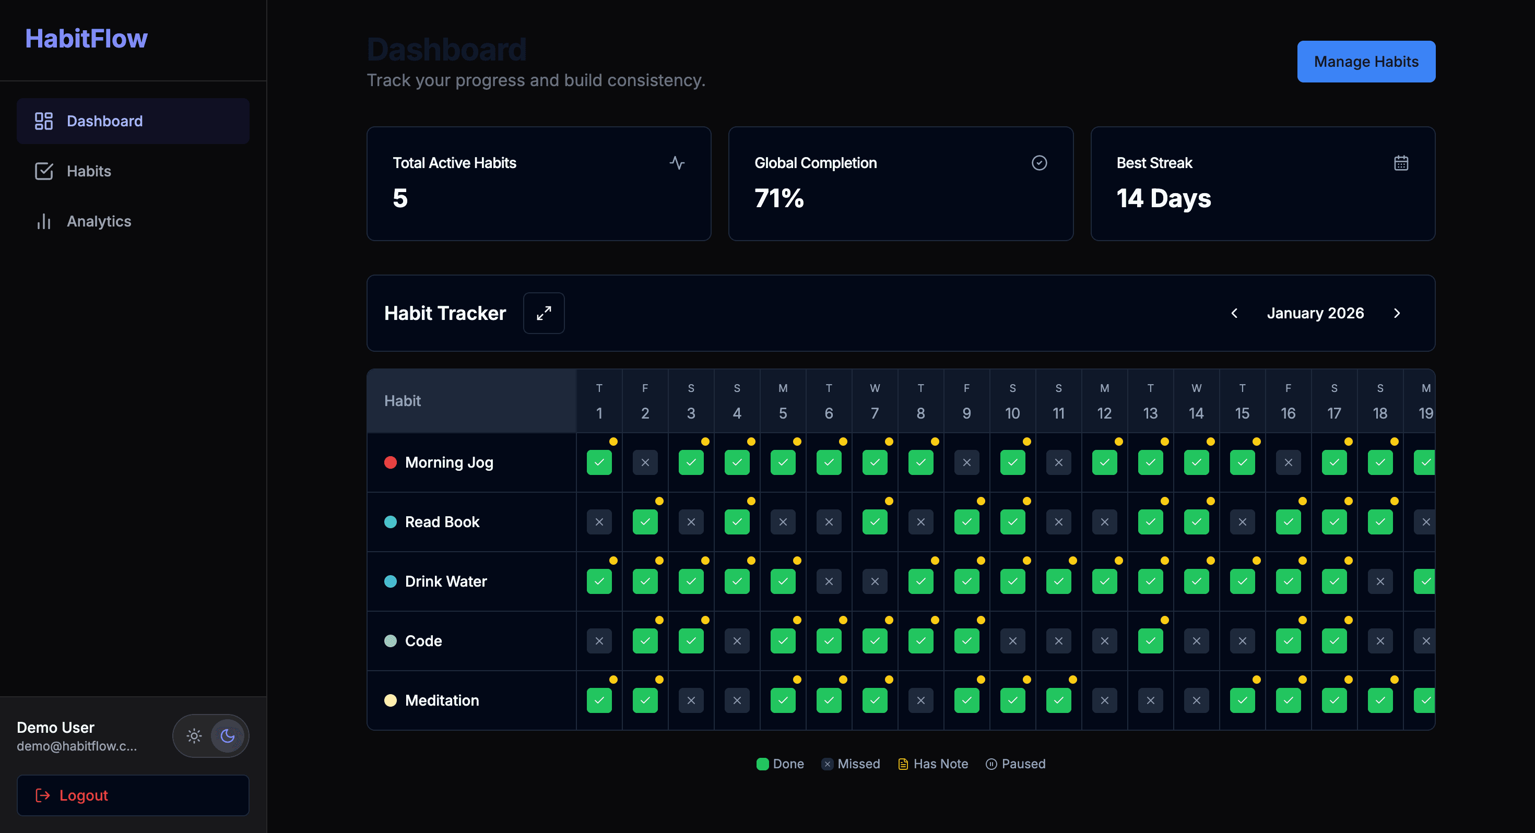Screen dimensions: 1535x833
Task: Open Analytics via the bar chart icon
Action: pyautogui.click(x=44, y=221)
